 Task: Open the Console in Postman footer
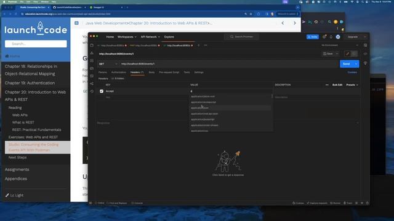[137, 203]
